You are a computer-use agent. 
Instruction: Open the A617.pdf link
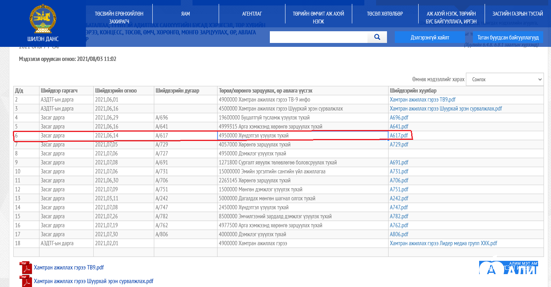[x=399, y=135]
